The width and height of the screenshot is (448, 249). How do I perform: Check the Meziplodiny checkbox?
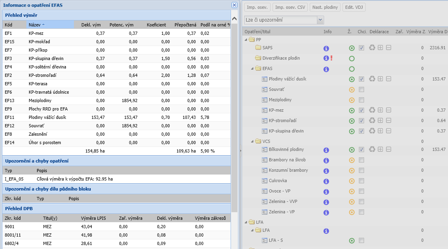pos(361,100)
